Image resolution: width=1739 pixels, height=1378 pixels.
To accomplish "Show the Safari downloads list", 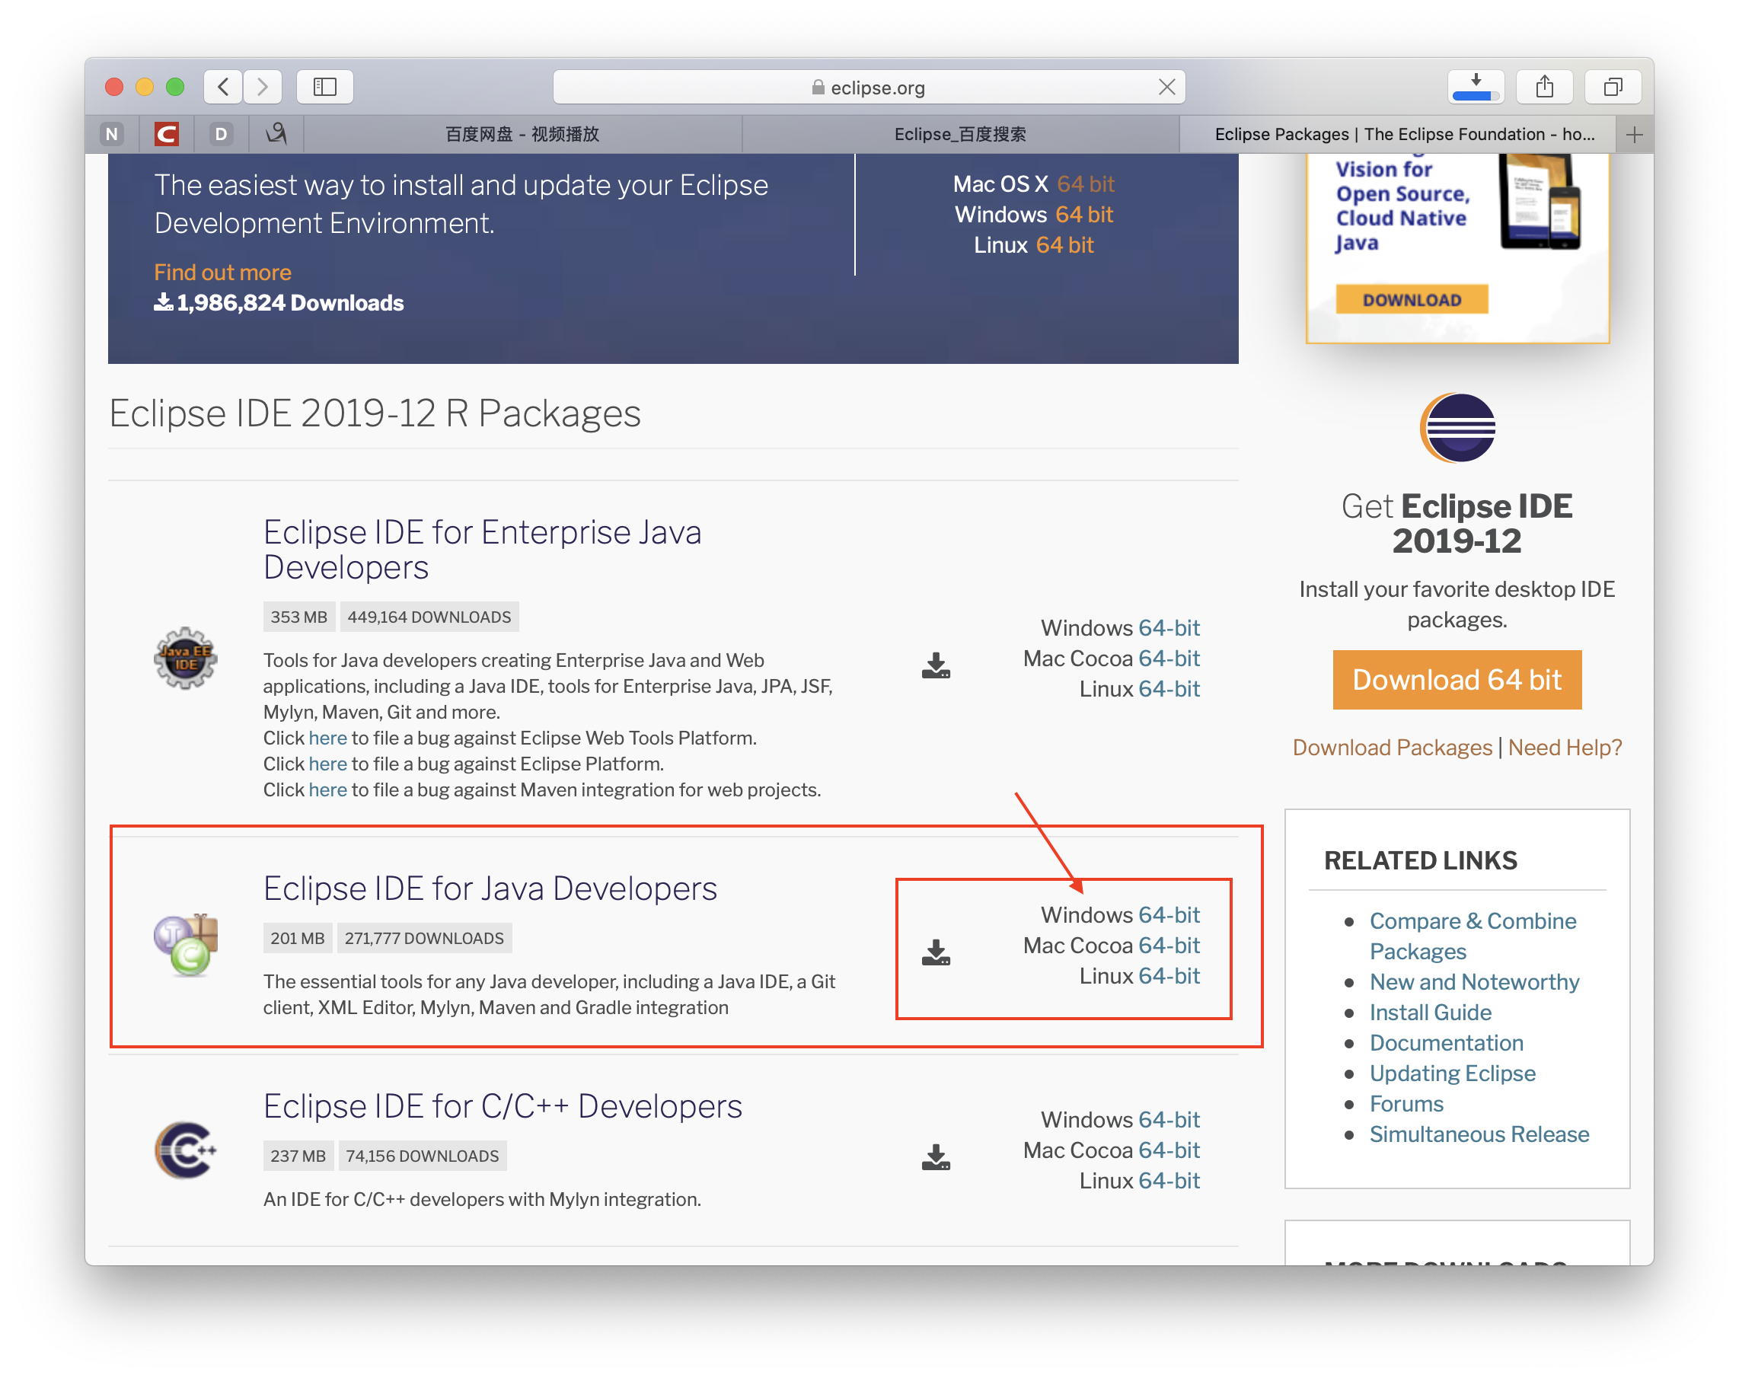I will pyautogui.click(x=1476, y=87).
